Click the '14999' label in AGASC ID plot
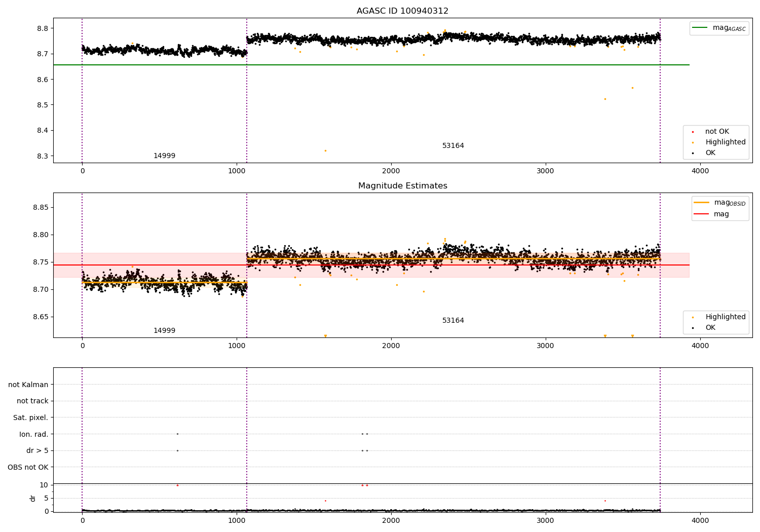The height and width of the screenshot is (532, 760). (164, 156)
